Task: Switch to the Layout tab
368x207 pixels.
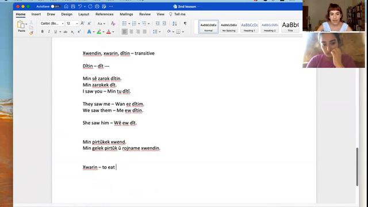Action: 83,14
